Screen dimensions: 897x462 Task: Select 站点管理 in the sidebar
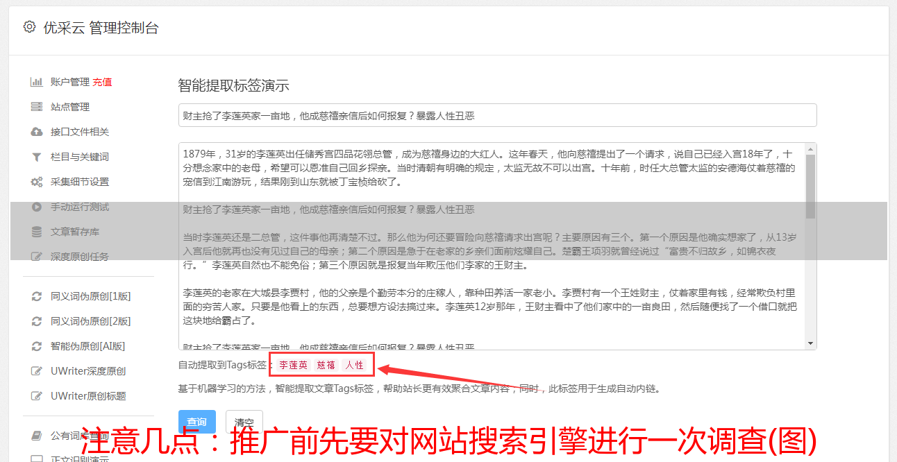[70, 107]
